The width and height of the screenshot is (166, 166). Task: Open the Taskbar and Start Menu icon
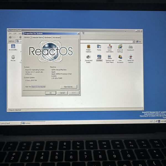click(x=110, y=59)
